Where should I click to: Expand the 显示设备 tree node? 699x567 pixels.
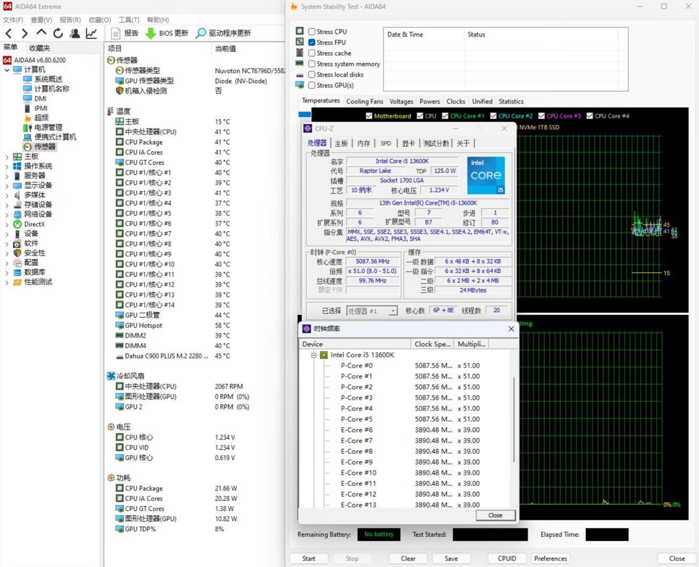coord(7,185)
